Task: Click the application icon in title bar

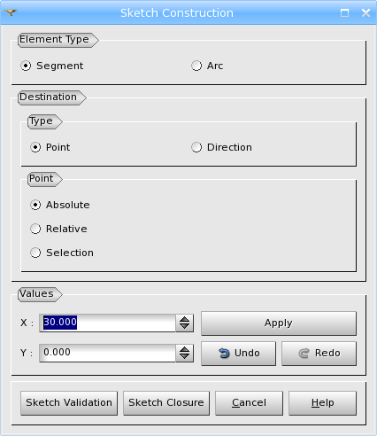Action: (x=11, y=12)
